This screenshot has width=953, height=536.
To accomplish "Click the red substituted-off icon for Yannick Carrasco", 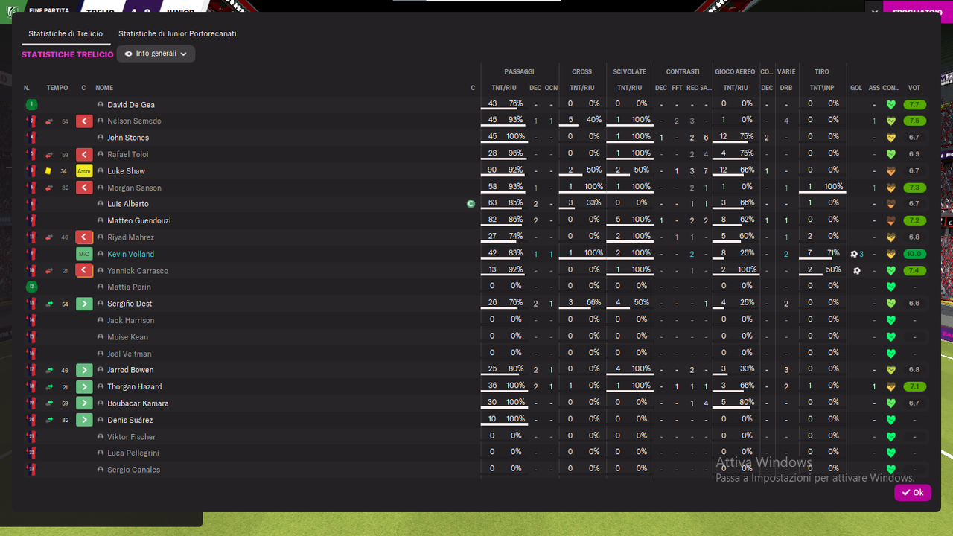I will pos(84,271).
